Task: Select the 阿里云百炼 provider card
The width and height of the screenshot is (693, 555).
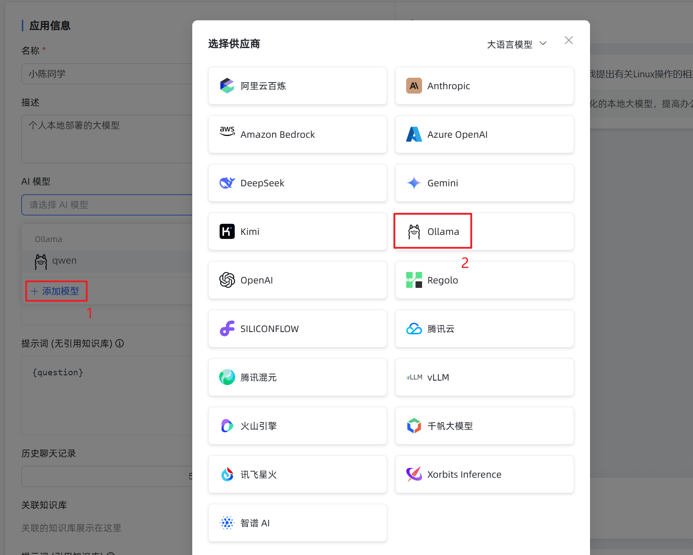Action: tap(297, 86)
